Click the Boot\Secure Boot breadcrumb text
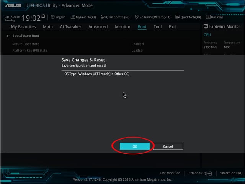245x184 pixels. click(26, 36)
